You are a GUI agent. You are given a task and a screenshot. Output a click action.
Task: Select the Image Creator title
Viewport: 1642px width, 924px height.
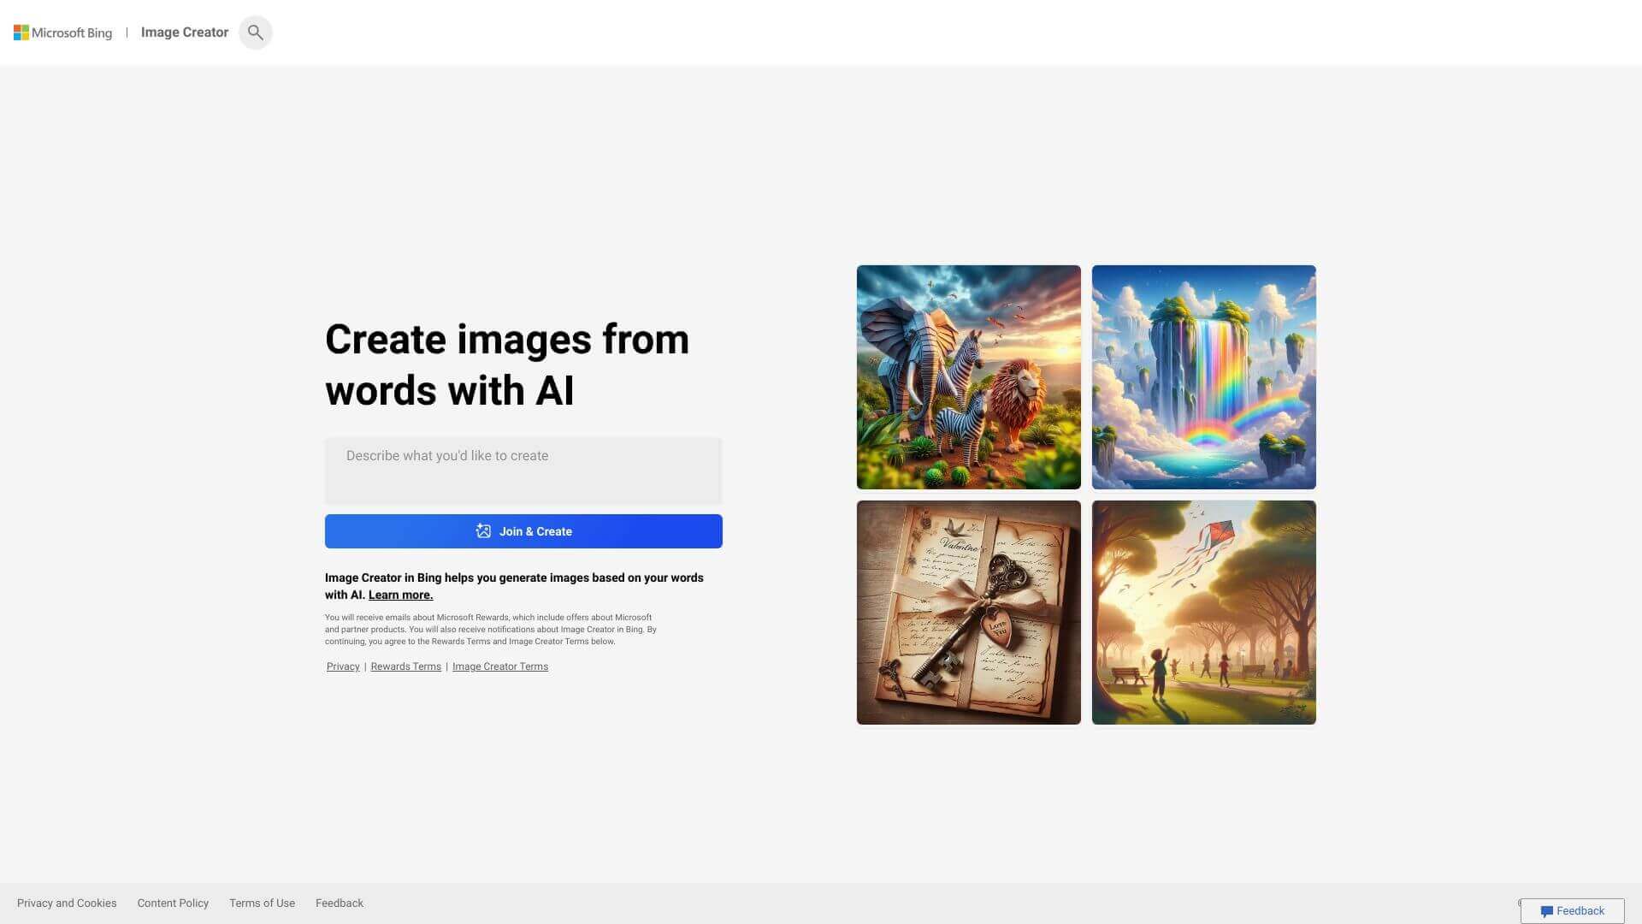tap(184, 32)
